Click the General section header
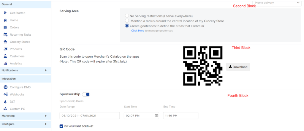Screen dimensions: 304x131 click(26, 4)
